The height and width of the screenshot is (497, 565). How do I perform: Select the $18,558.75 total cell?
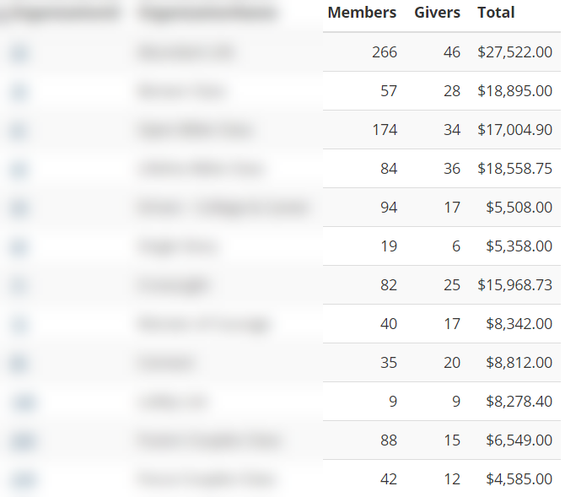pyautogui.click(x=514, y=169)
